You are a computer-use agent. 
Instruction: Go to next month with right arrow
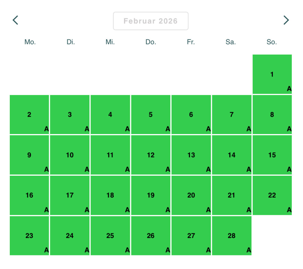286,20
